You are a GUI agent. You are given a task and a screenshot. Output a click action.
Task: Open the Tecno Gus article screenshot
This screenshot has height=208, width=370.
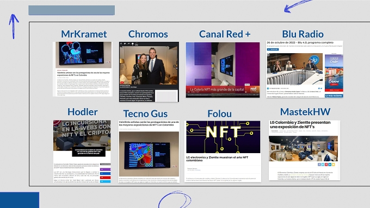click(x=149, y=152)
